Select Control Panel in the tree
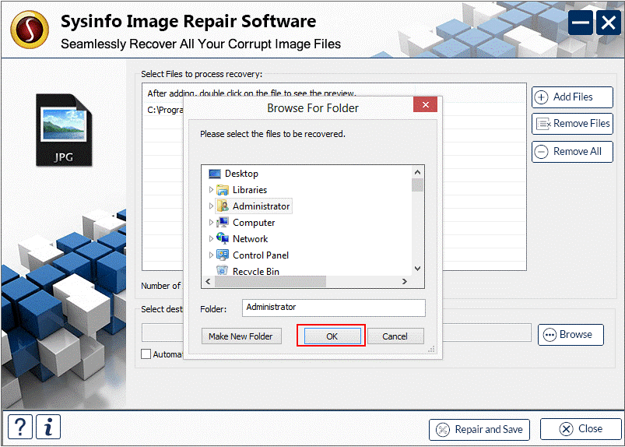This screenshot has height=447, width=625. (x=261, y=255)
